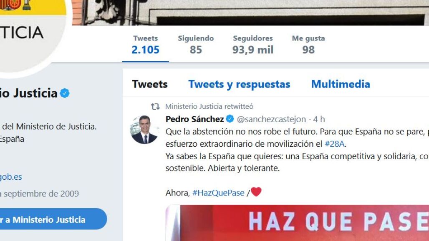This screenshot has width=429, height=241.
Task: Click the verified badge next to Ministerio Justicia
Action: pyautogui.click(x=65, y=93)
